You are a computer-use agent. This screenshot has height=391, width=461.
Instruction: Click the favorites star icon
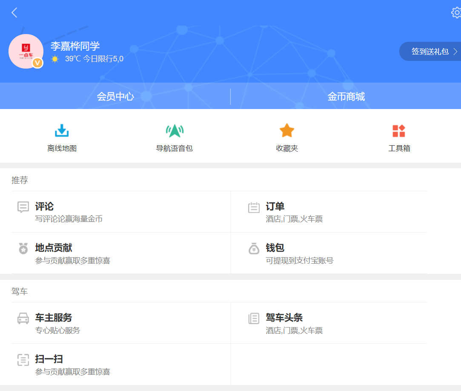point(286,131)
